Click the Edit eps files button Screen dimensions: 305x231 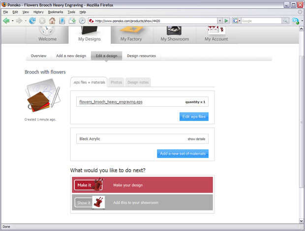[194, 116]
